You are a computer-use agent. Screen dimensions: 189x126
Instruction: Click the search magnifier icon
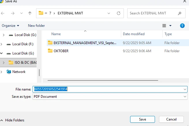pos(179,13)
